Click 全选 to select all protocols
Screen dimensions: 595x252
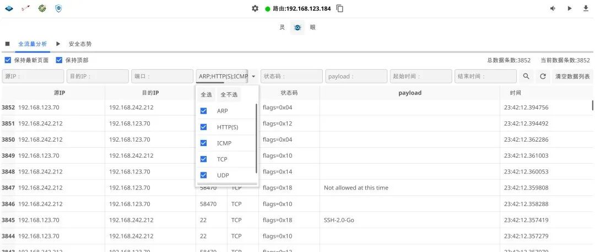[206, 94]
